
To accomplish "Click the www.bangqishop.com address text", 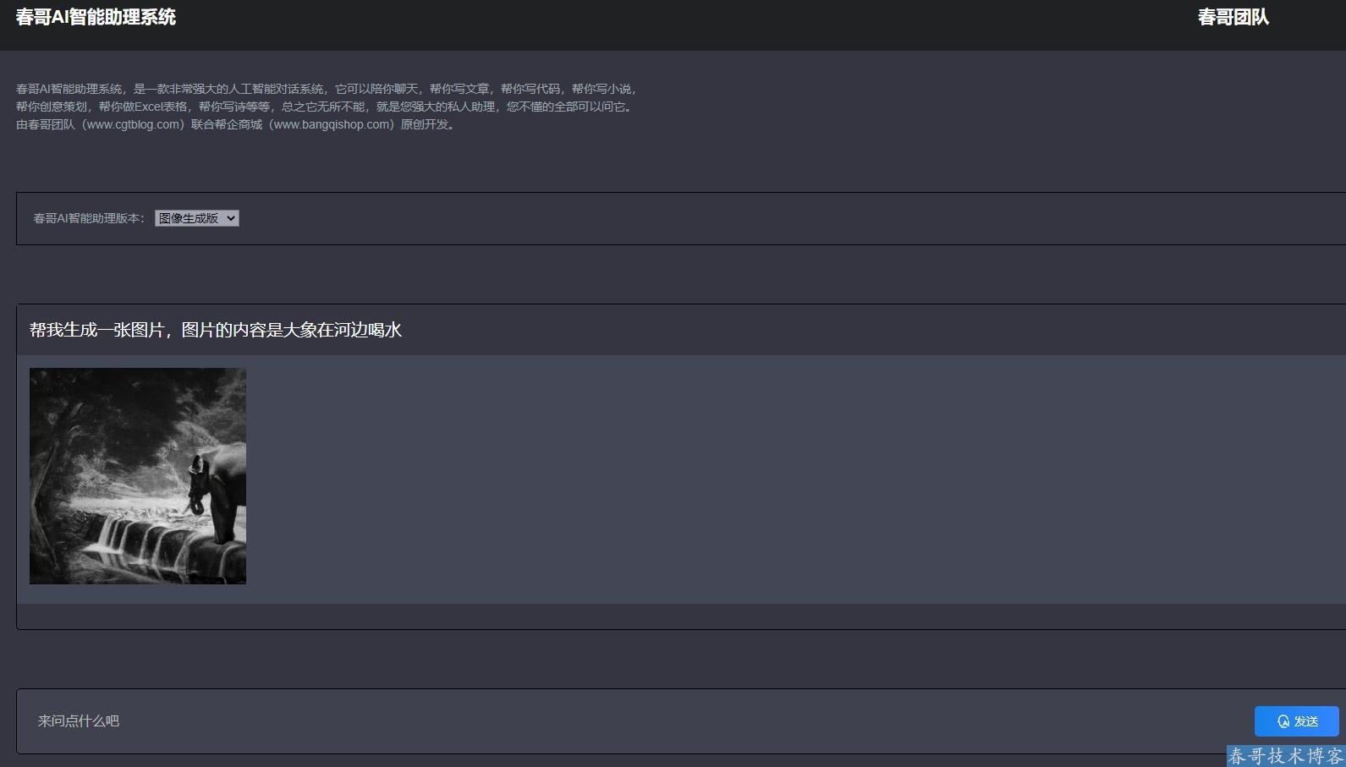I will point(332,124).
